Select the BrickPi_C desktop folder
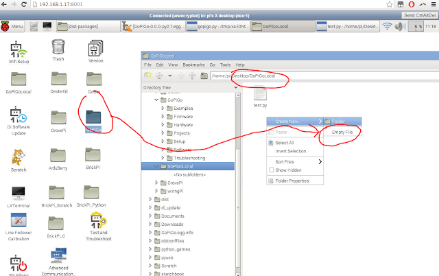Image resolution: width=439 pixels, height=276 pixels. pyautogui.click(x=56, y=227)
